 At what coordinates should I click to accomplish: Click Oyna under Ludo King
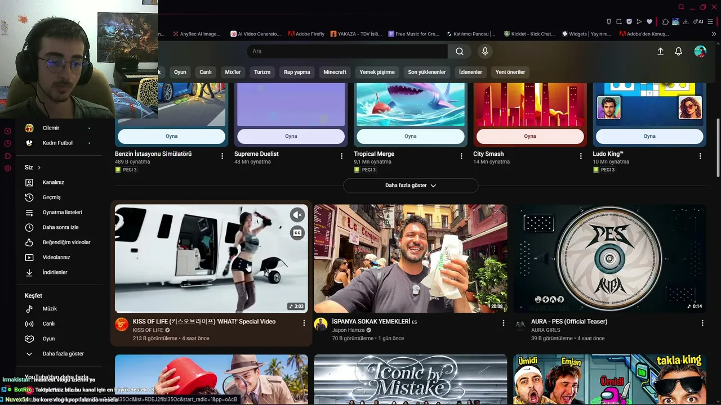pos(649,136)
